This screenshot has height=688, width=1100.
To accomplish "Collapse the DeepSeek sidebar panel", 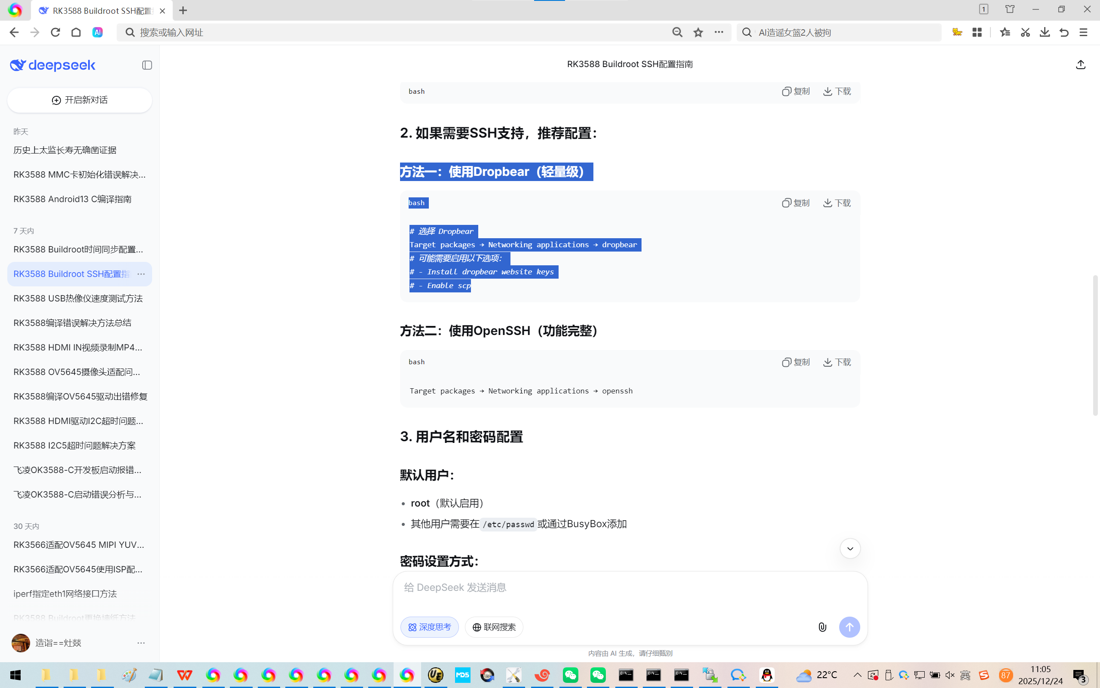I will pyautogui.click(x=147, y=65).
